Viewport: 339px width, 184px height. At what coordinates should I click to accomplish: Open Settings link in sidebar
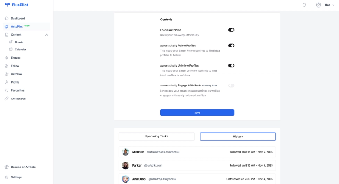point(17,177)
